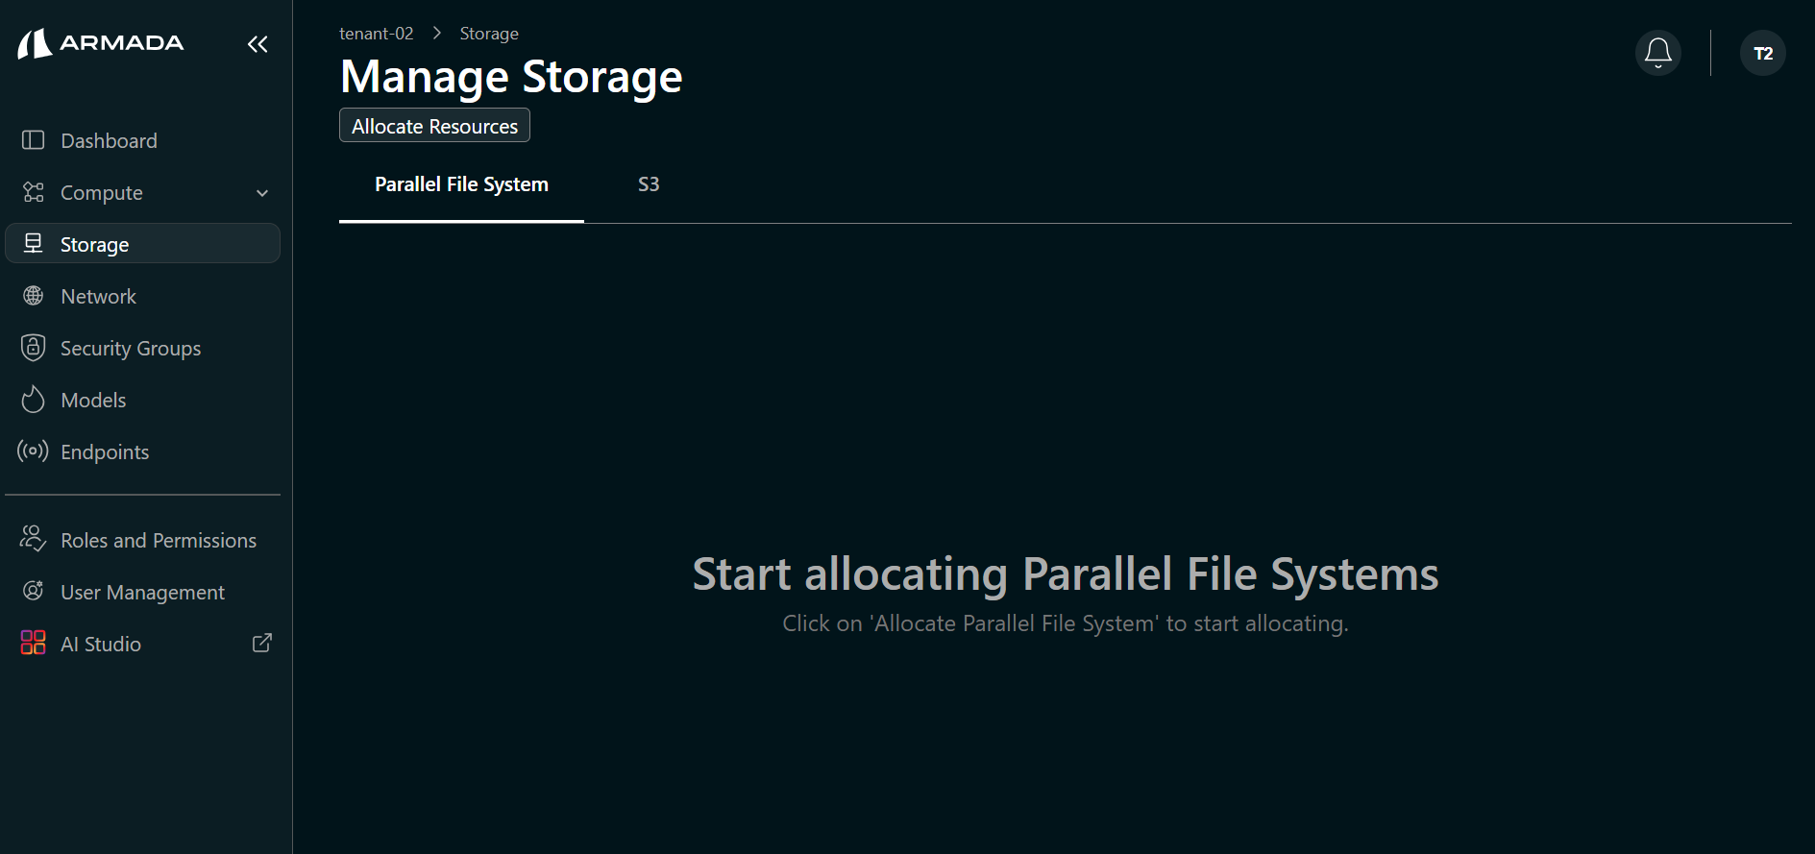This screenshot has width=1815, height=854.
Task: Expand the Compute menu chevron
Action: (262, 192)
